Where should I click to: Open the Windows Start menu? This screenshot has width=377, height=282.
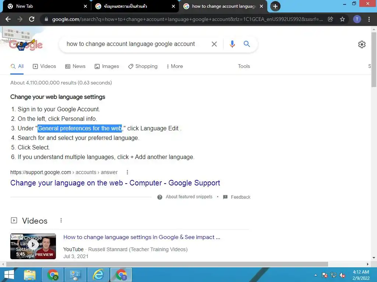click(9, 275)
